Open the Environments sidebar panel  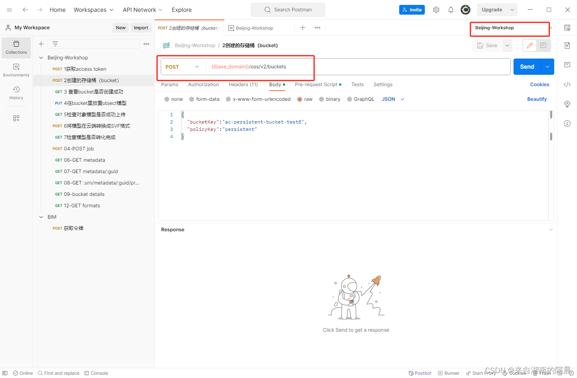pyautogui.click(x=16, y=70)
